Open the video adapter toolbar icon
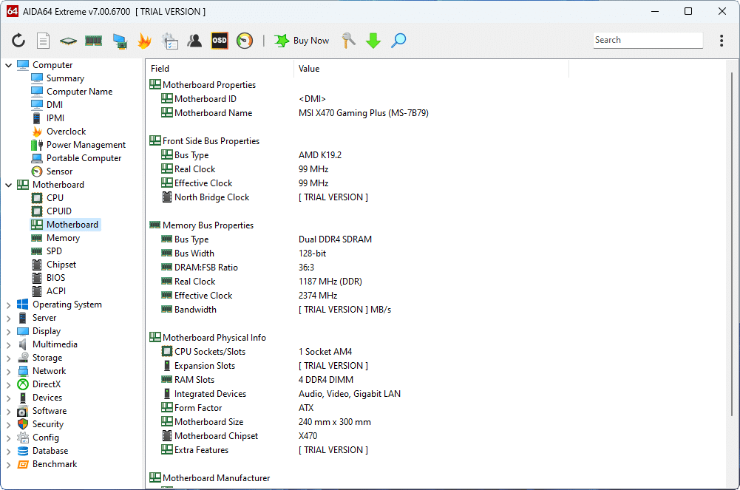Viewport: 740px width, 490px height. coord(120,41)
